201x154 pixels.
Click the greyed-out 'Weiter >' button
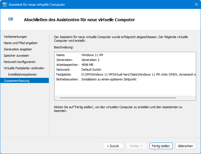pos(136,146)
